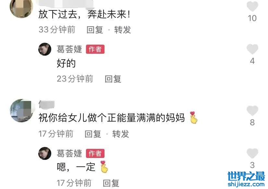Reply to the author's comment from 23 minutes ago
This screenshot has width=268, height=189.
click(113, 79)
